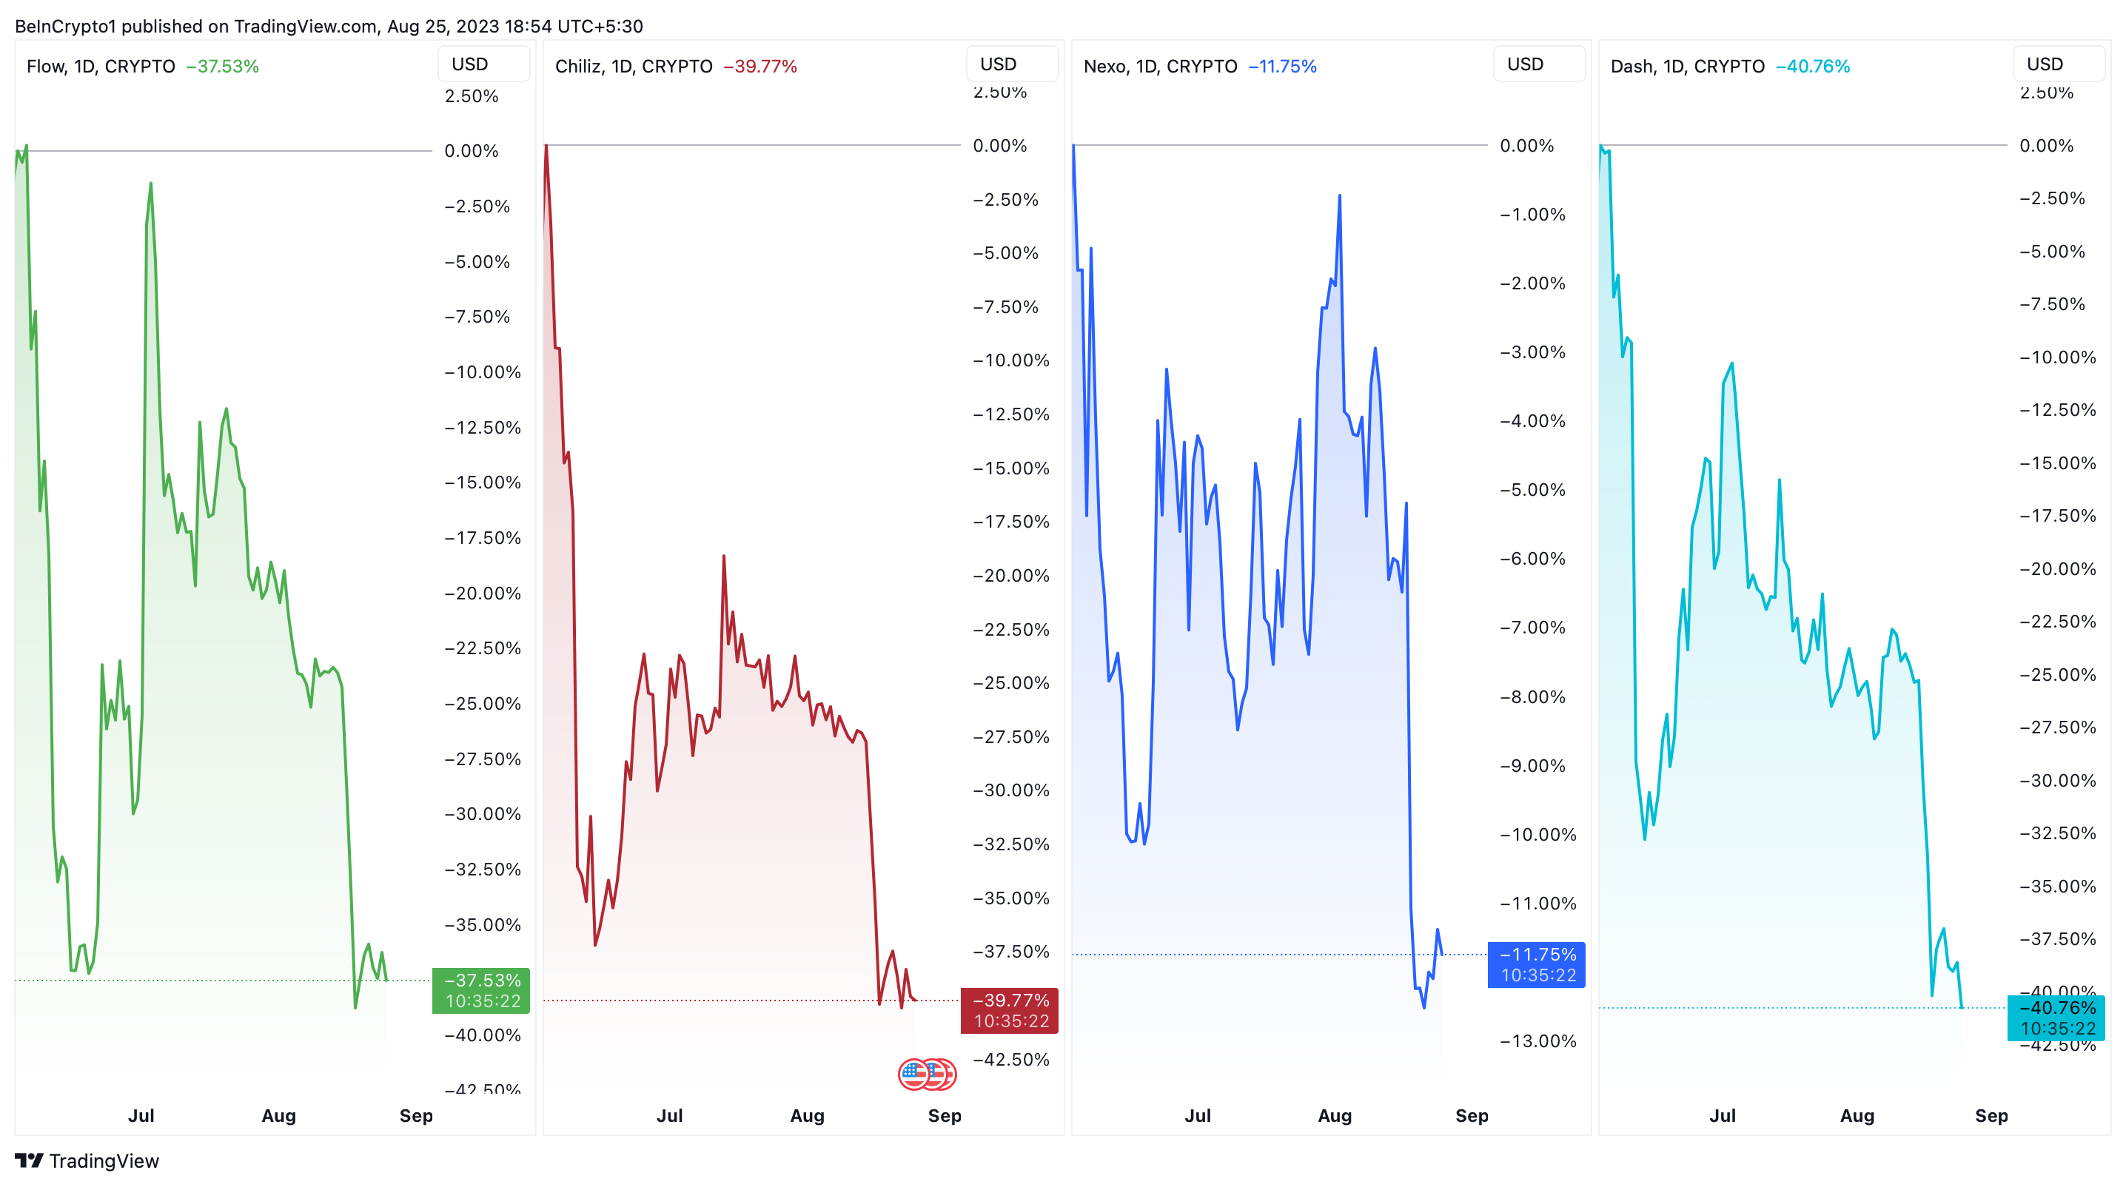Click the Jul label on Flow time axis
This screenshot has height=1187, width=2126.
[x=141, y=1115]
